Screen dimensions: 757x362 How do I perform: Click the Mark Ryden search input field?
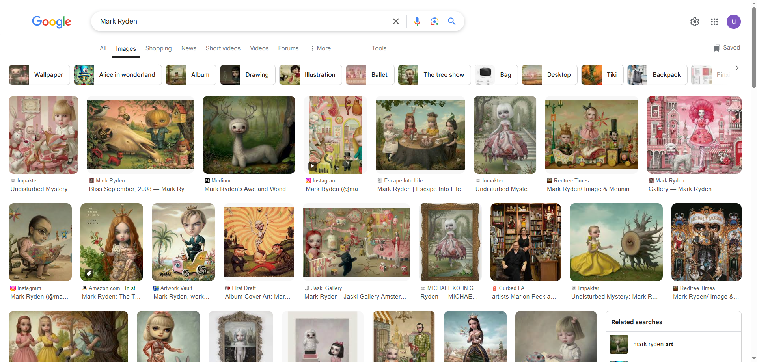tap(241, 21)
